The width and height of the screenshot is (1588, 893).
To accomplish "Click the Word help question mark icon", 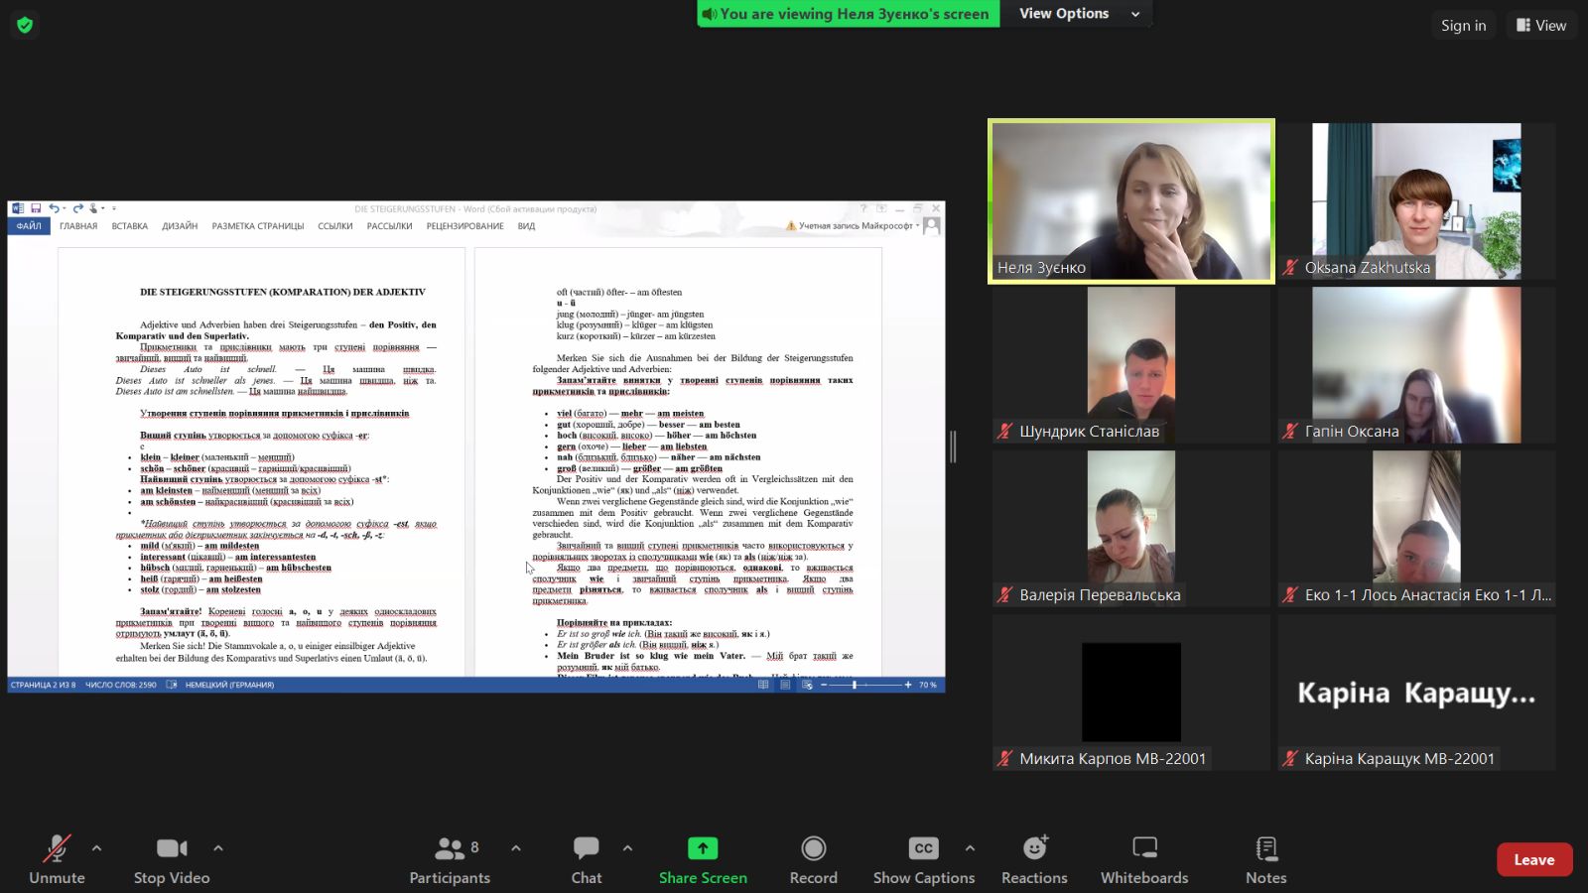I will tap(863, 208).
